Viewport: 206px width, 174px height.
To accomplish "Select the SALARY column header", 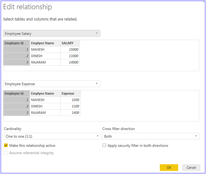I will tap(70, 43).
